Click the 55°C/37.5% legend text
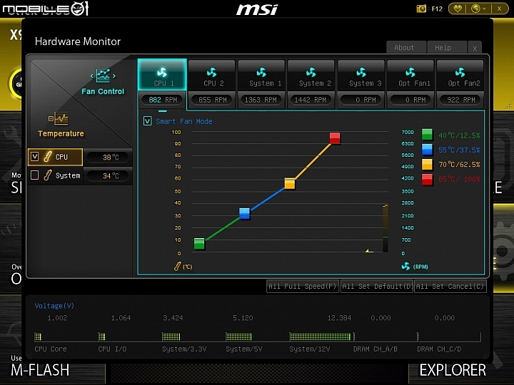Viewport: 514px width, 385px height. (459, 150)
